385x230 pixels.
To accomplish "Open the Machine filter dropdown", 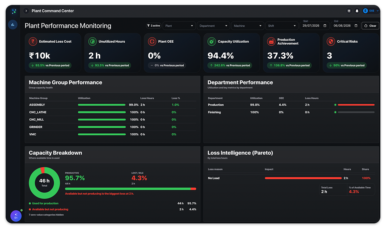I will coord(247,26).
